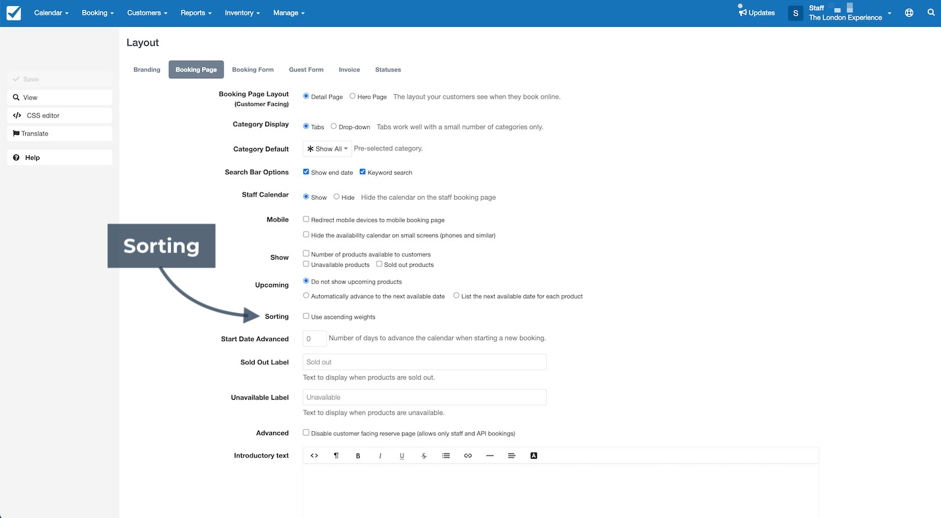Viewport: 941px width, 518px height.
Task: Switch to the Statuses tab
Action: click(x=388, y=70)
